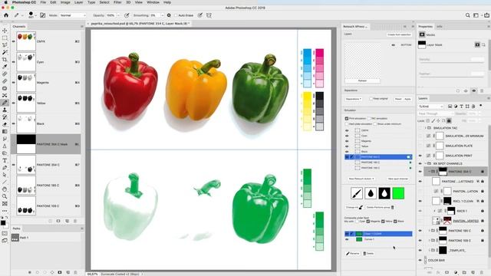Open the search icon in options bar

pyautogui.click(x=467, y=15)
